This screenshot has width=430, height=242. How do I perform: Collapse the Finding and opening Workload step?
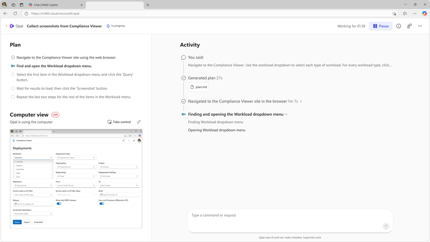point(286,115)
